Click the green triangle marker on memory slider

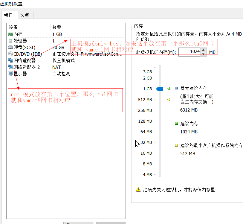169,89
